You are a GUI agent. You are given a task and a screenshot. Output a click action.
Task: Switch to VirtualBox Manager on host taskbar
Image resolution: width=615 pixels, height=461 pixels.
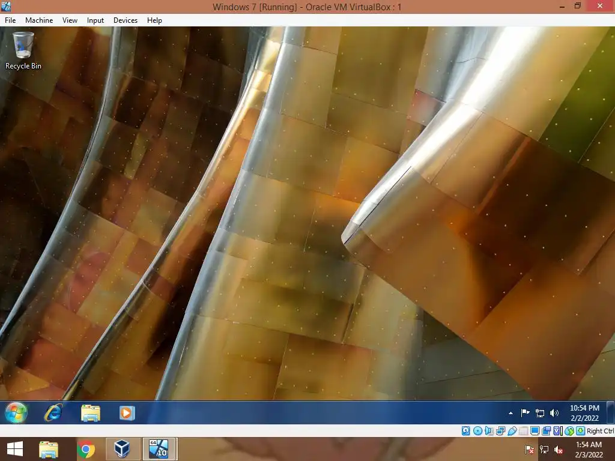[x=123, y=449]
